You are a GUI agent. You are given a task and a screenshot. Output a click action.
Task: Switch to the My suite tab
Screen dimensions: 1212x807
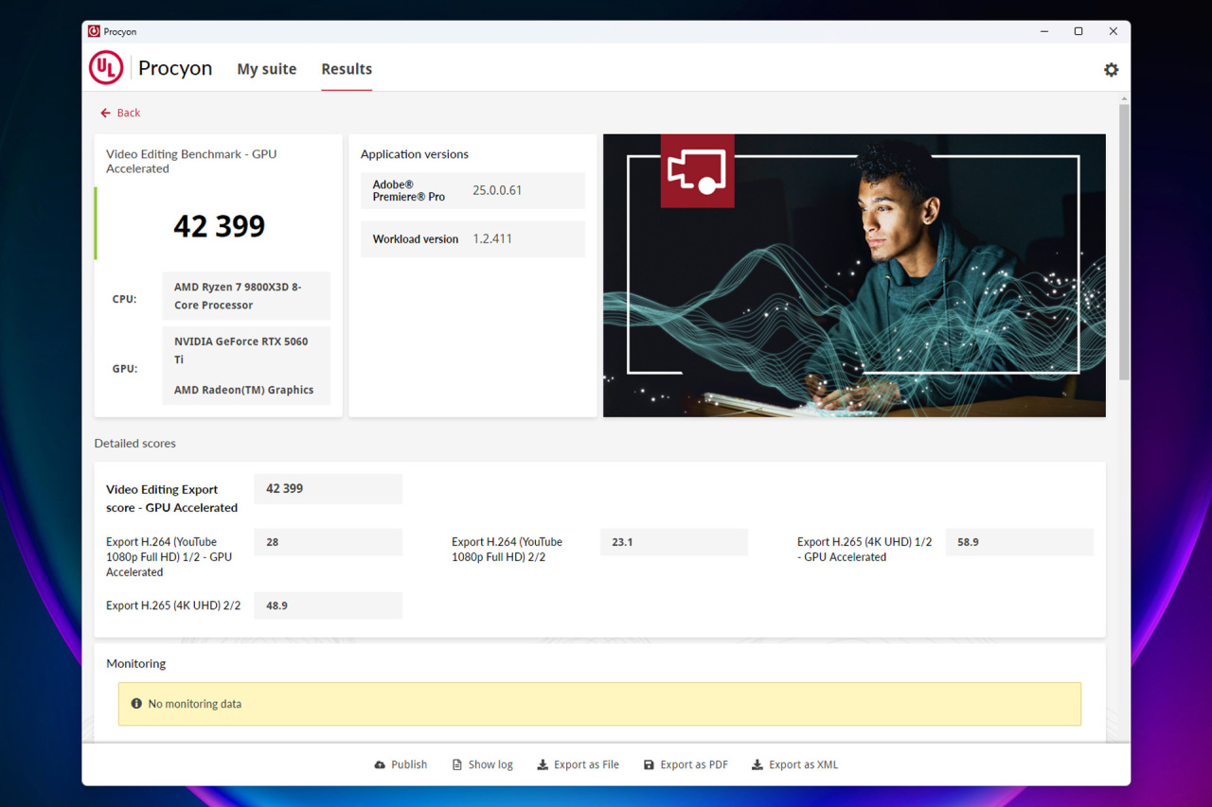pyautogui.click(x=267, y=69)
